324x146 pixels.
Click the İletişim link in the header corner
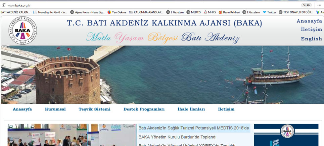tap(311, 30)
